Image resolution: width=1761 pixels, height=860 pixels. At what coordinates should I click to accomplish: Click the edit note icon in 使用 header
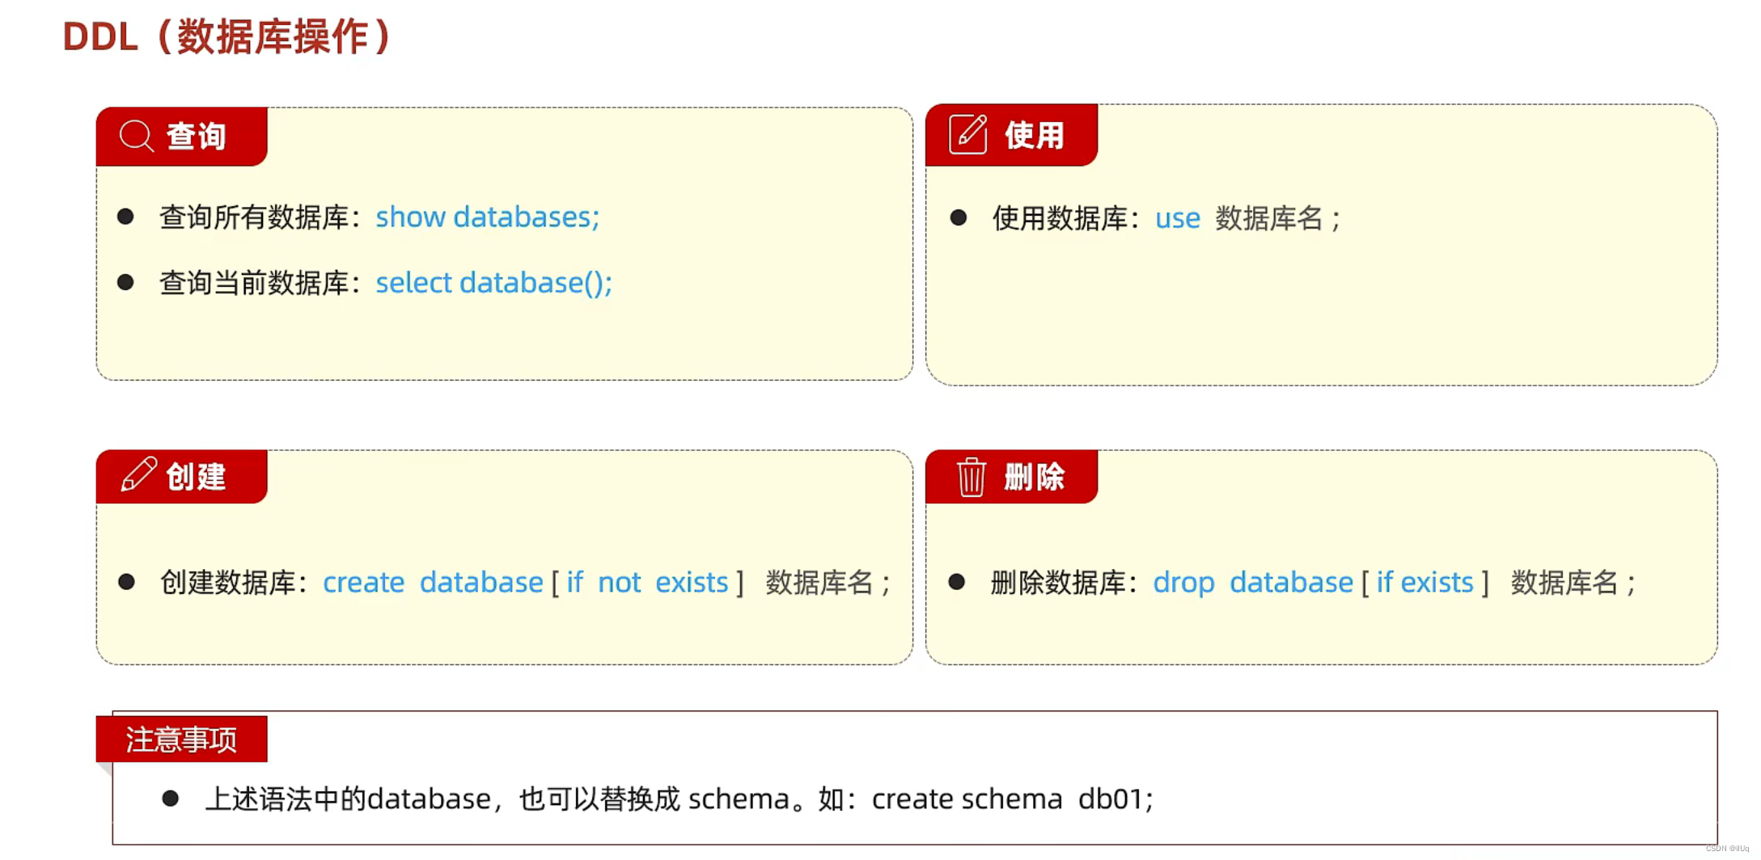pyautogui.click(x=968, y=134)
